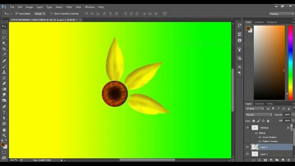The width and height of the screenshot is (295, 166).
Task: Hide Layer 2 visibility
Action: point(248,147)
